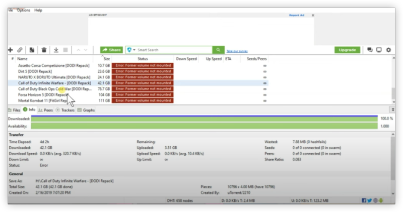Image resolution: width=403 pixels, height=212 pixels.
Task: Click the info pane scroll down arrow
Action: coord(393,193)
